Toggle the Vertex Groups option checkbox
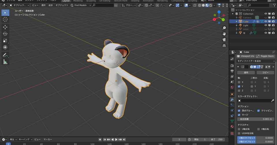This screenshot has height=145, width=277. 239,111
